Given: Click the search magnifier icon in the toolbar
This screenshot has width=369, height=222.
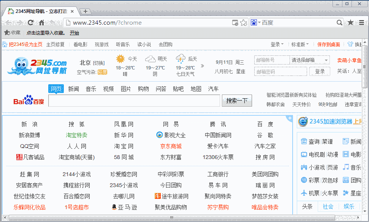Looking at the screenshot, I should (x=339, y=23).
